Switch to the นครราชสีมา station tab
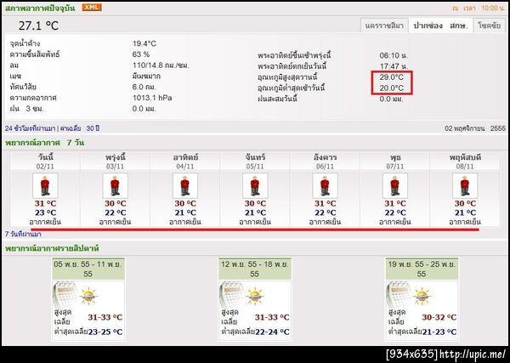This screenshot has width=510, height=363. click(x=384, y=26)
